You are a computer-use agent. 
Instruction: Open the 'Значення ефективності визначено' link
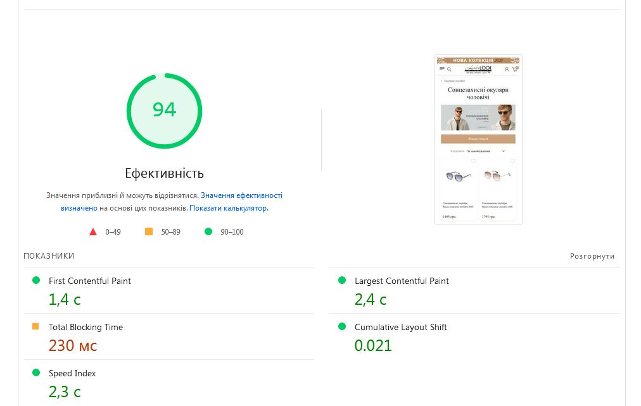tap(241, 196)
